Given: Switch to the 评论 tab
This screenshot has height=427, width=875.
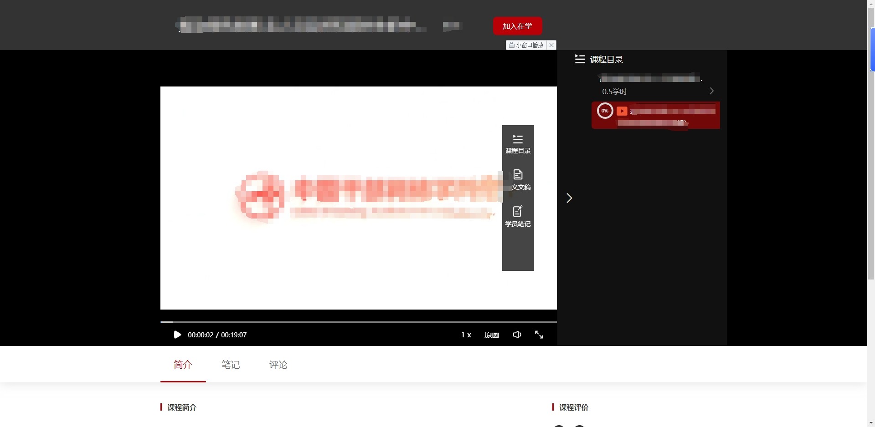Looking at the screenshot, I should (278, 365).
